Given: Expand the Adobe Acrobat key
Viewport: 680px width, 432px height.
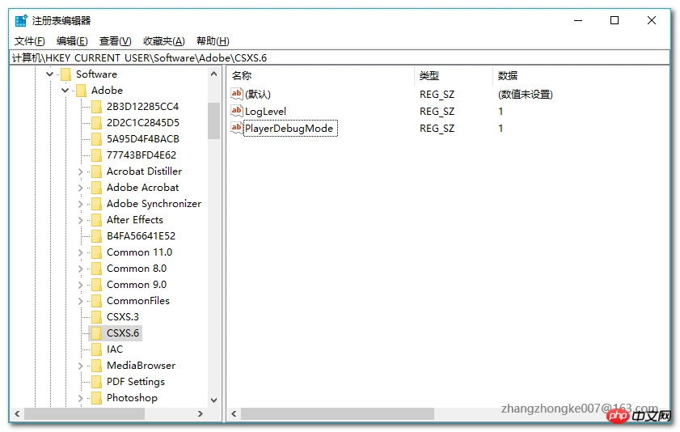Looking at the screenshot, I should pyautogui.click(x=80, y=188).
